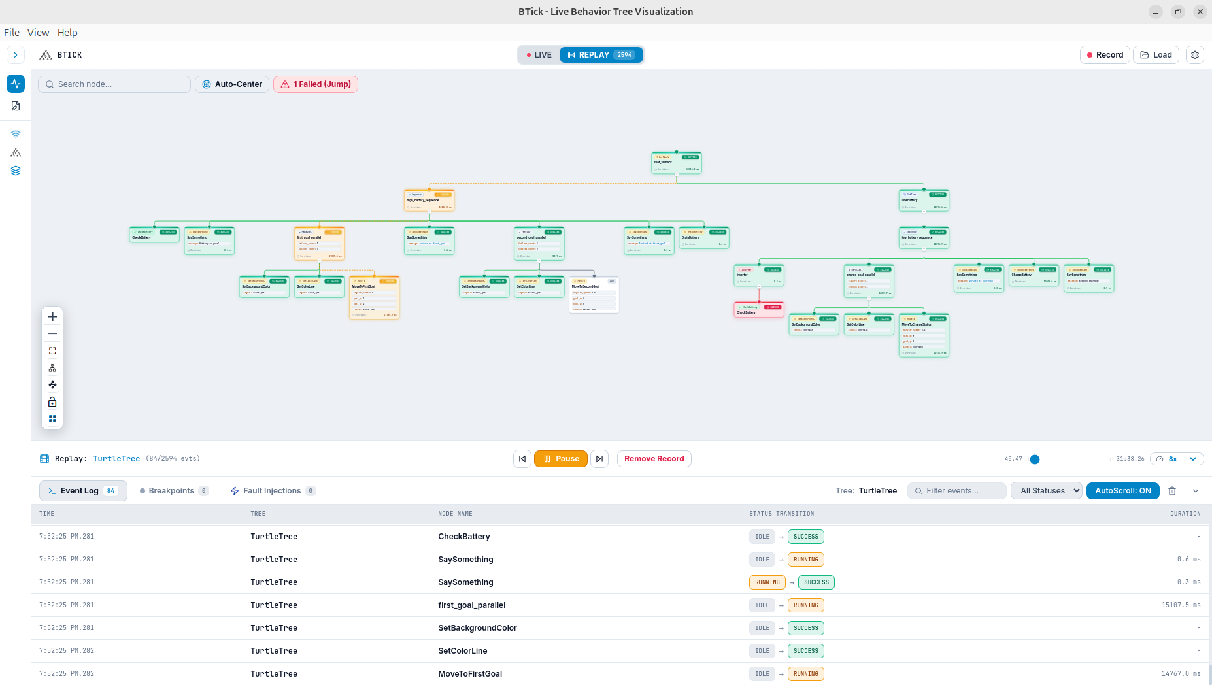Open the settings gear
This screenshot has height=685, width=1212.
(x=1195, y=55)
